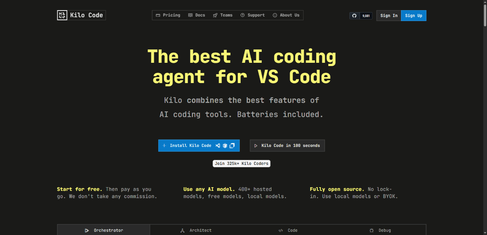Click the 'Fully open source.' text

tap(337, 189)
